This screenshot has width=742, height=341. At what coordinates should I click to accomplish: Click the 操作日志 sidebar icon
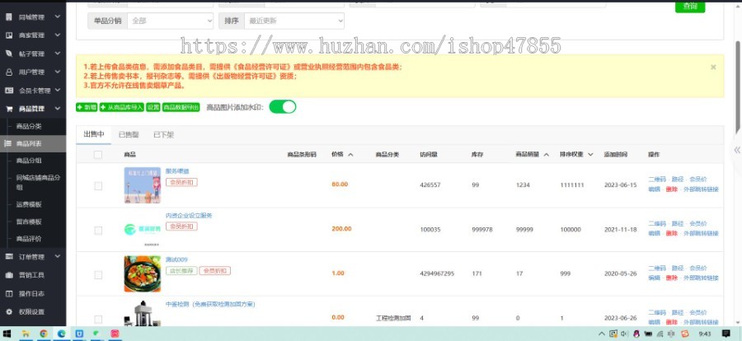coord(9,294)
